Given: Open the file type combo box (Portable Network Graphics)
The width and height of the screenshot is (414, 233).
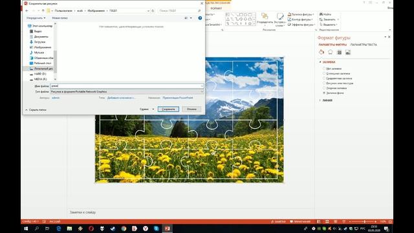Looking at the screenshot, I should tap(127, 92).
